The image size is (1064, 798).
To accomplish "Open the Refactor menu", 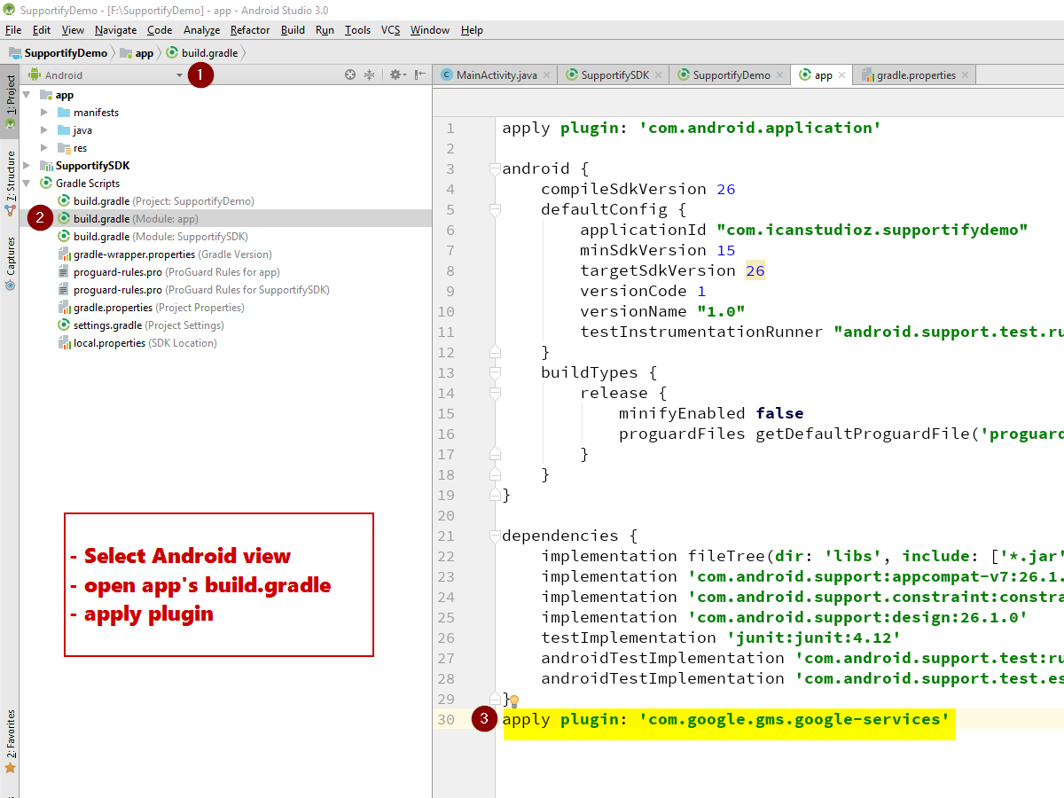I will [250, 30].
